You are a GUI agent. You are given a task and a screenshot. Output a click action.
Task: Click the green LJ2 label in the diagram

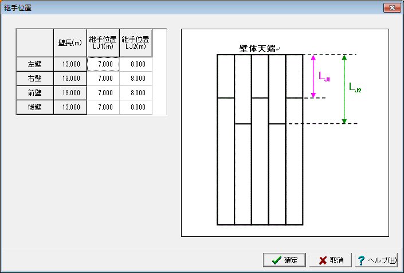355,87
